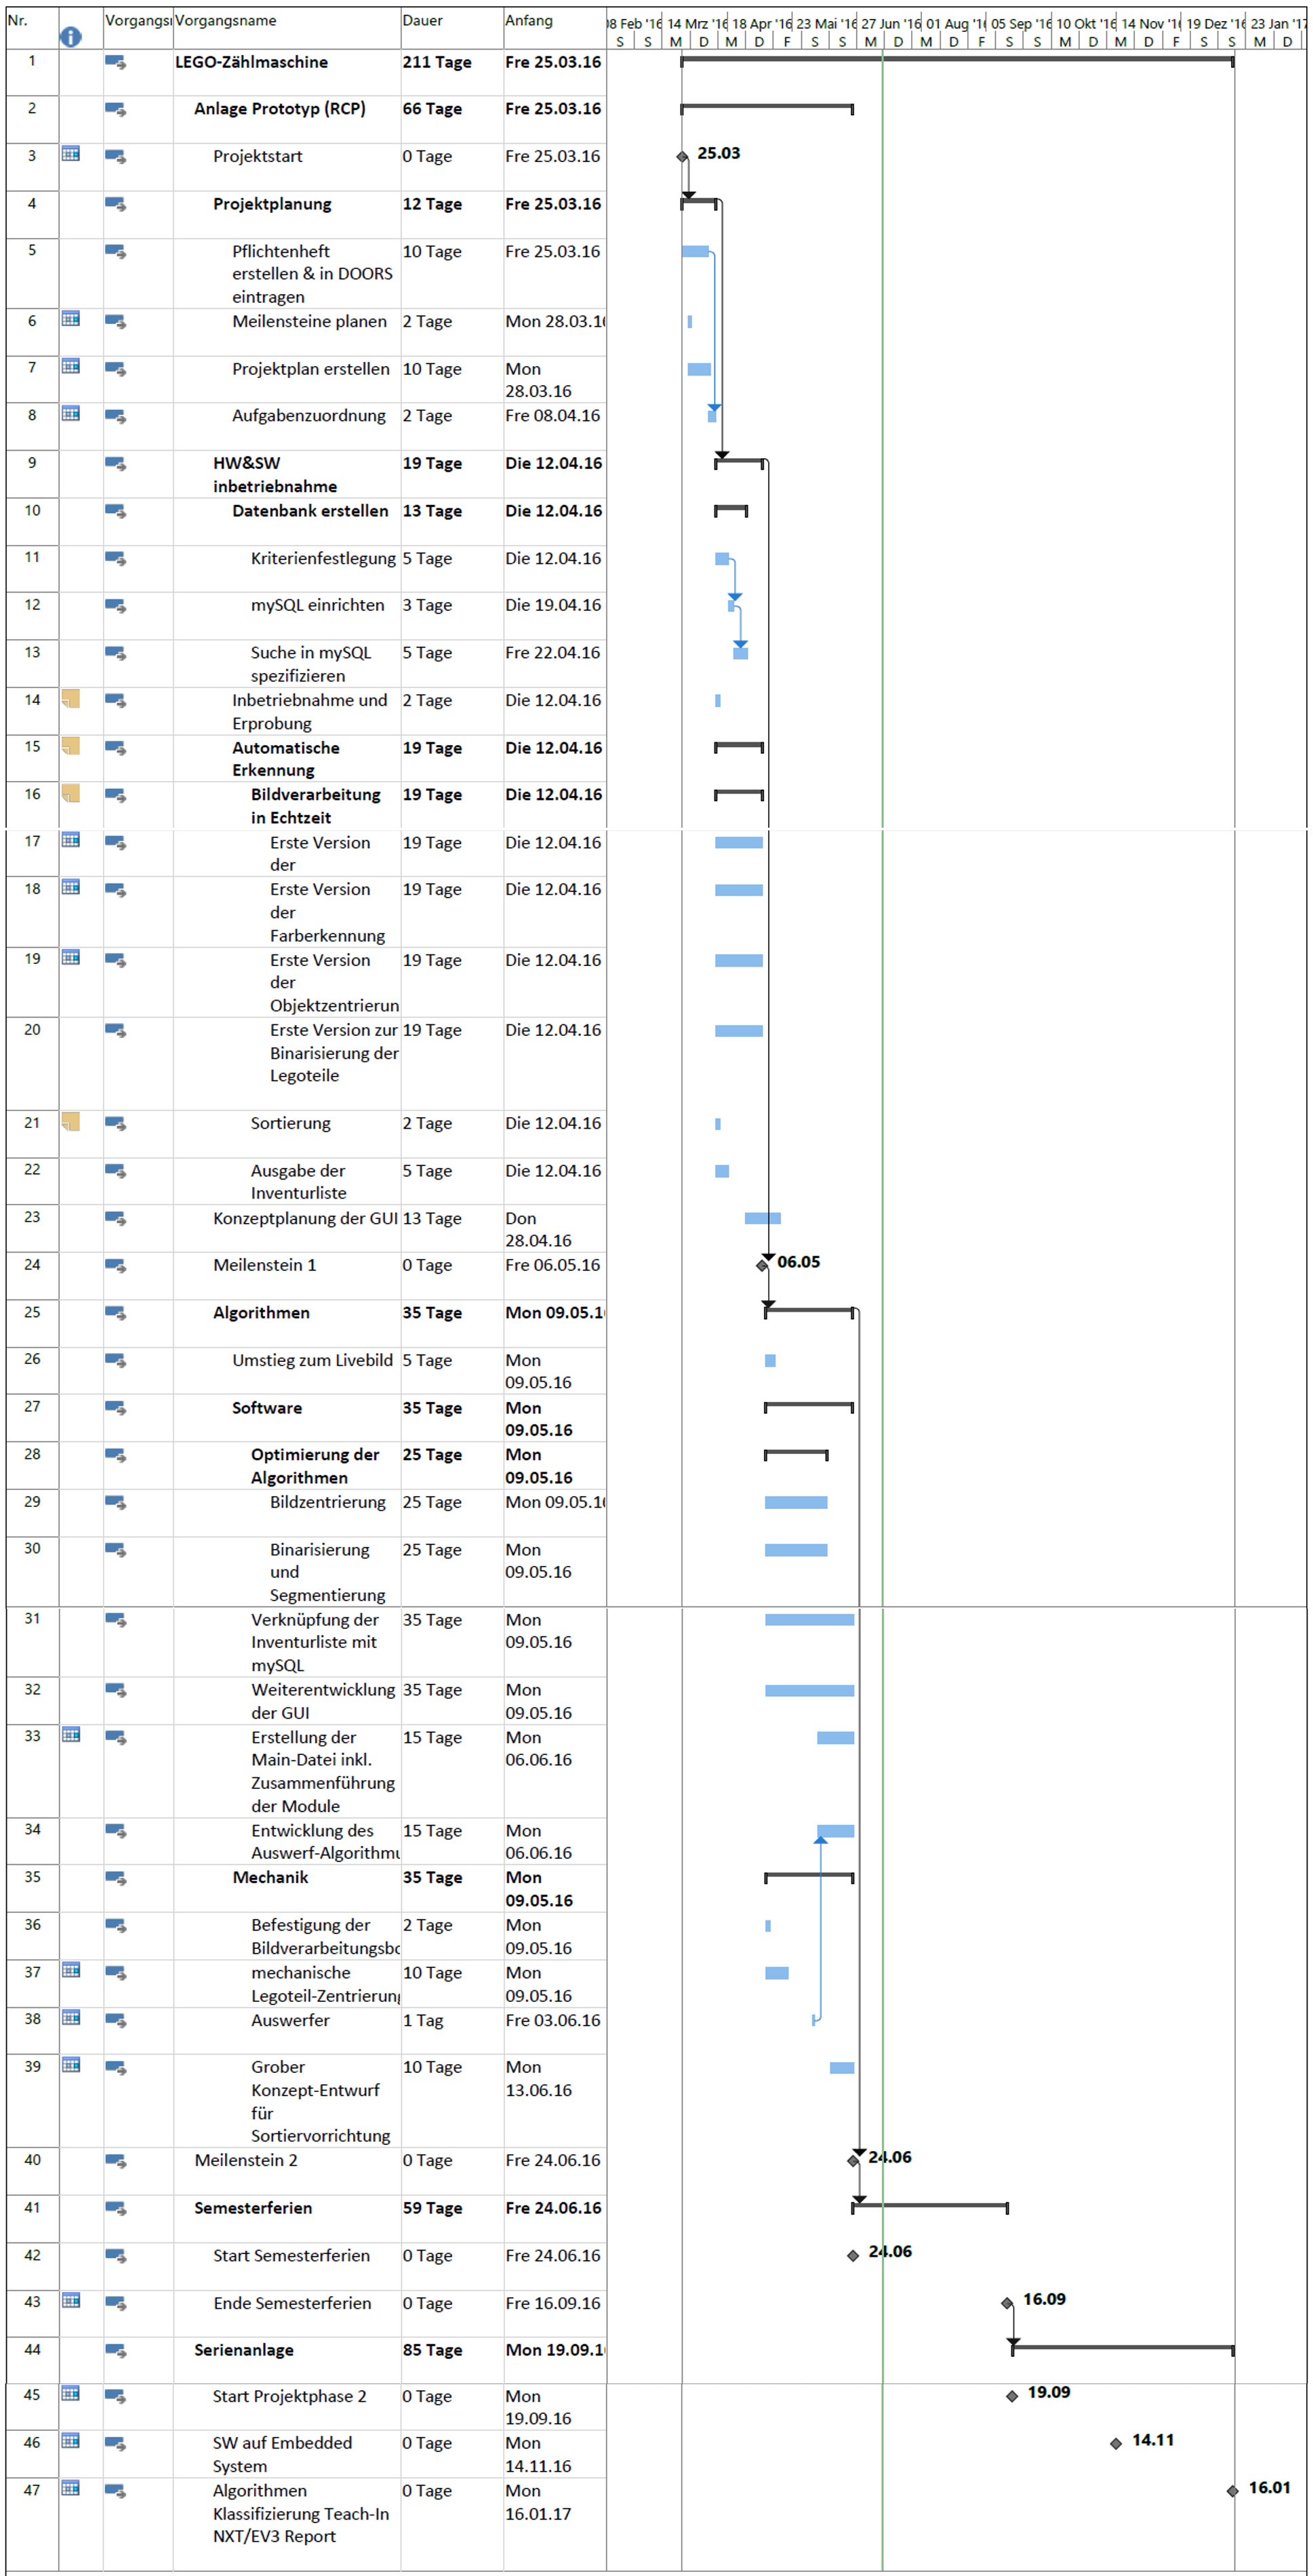This screenshot has height=2576, width=1313.
Task: Click calendar constraint icon on row 3
Action: coord(70,154)
